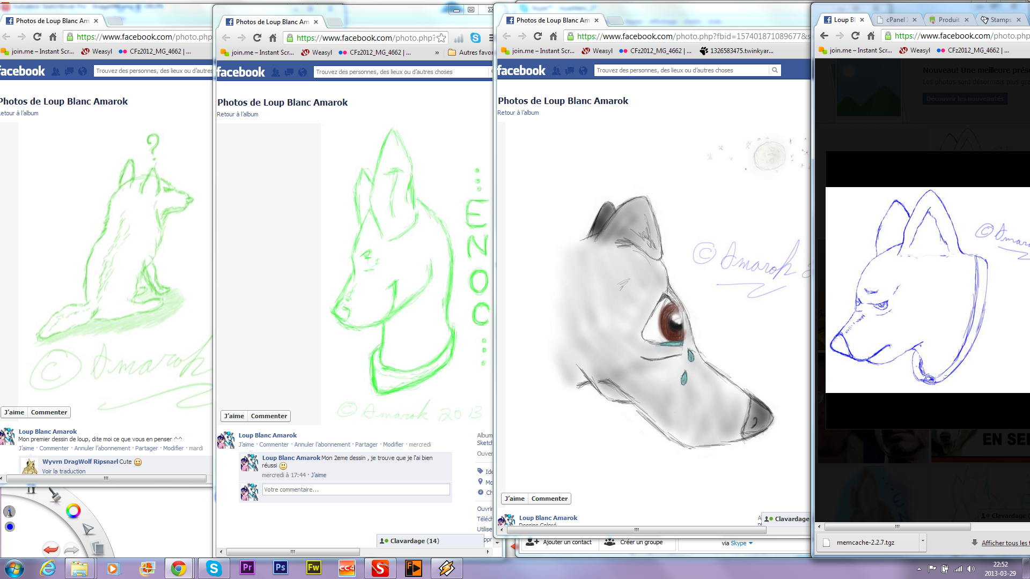
Task: Switch to the Stamps tab
Action: tap(1000, 20)
